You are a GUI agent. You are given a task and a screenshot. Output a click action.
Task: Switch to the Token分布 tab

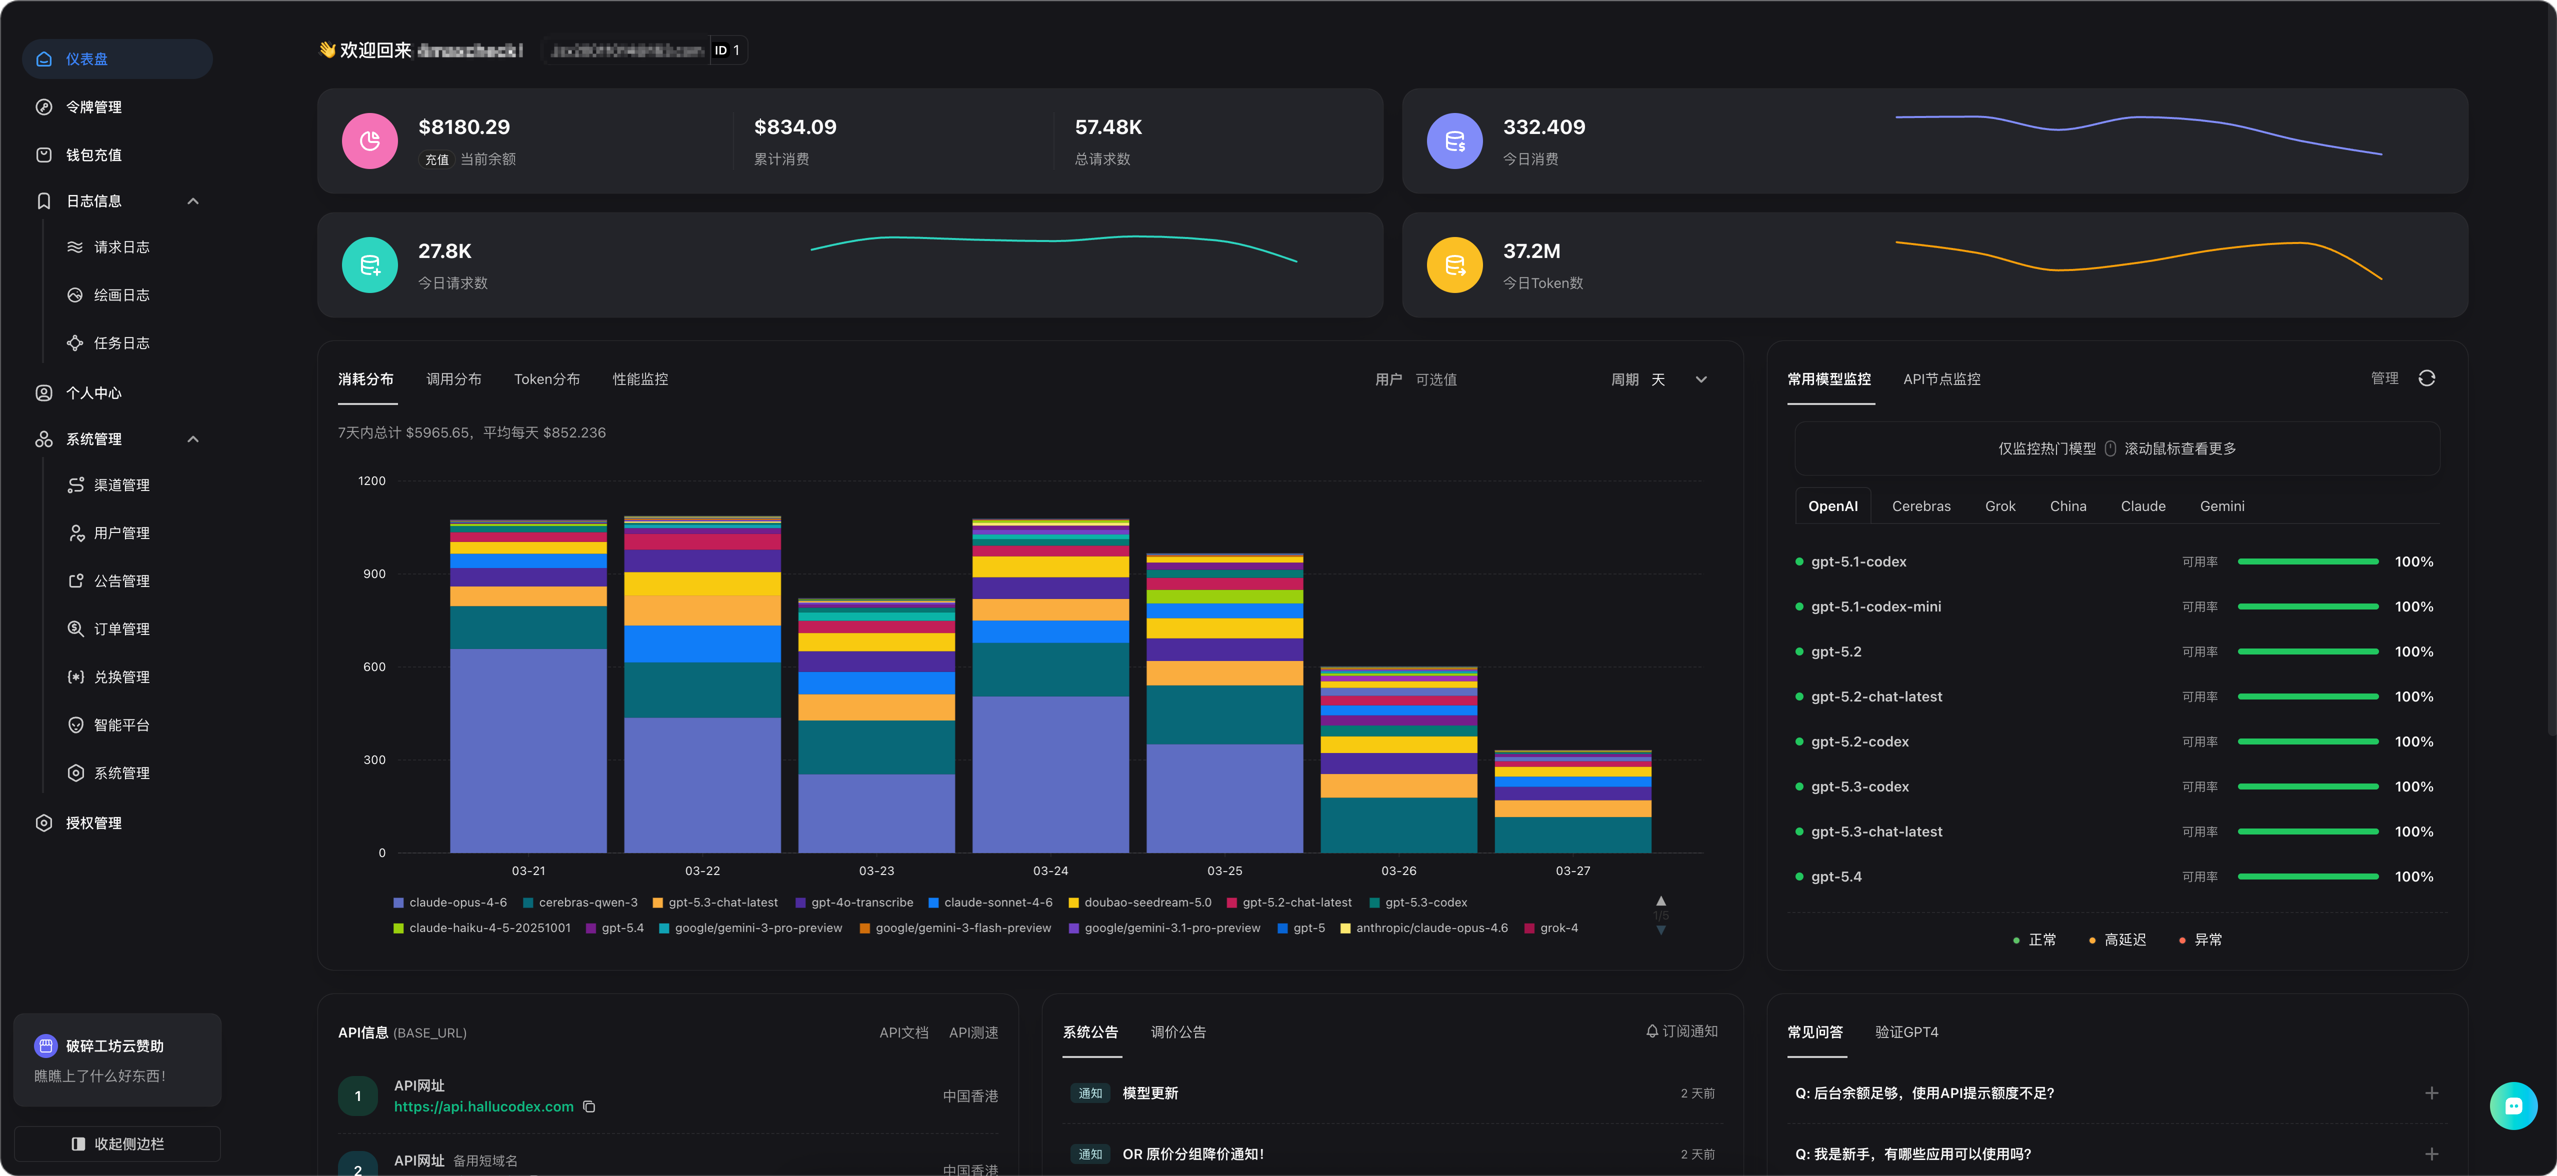(x=546, y=379)
